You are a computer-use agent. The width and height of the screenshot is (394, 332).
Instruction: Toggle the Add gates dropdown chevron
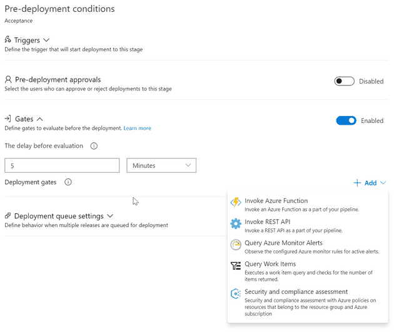[x=383, y=183]
